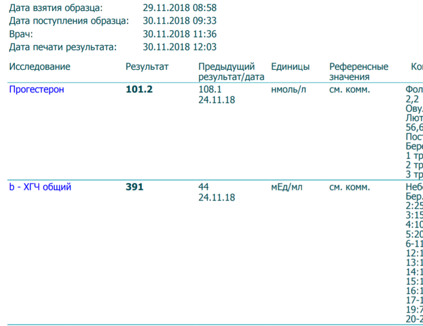The image size is (423, 326).
Task: Click the Врач label
Action: coord(21,34)
